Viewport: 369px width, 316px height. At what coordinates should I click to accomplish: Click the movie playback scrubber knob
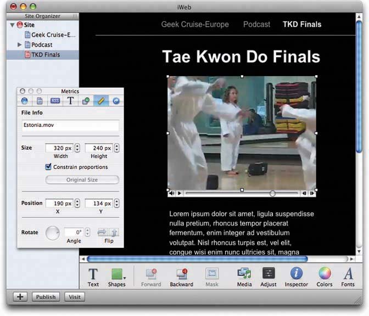tap(272, 193)
